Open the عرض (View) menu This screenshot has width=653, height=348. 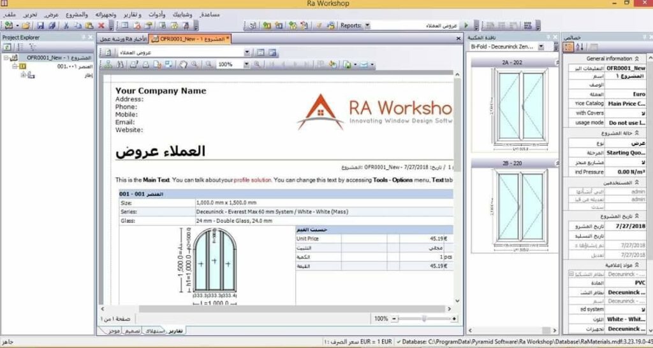[x=52, y=15]
